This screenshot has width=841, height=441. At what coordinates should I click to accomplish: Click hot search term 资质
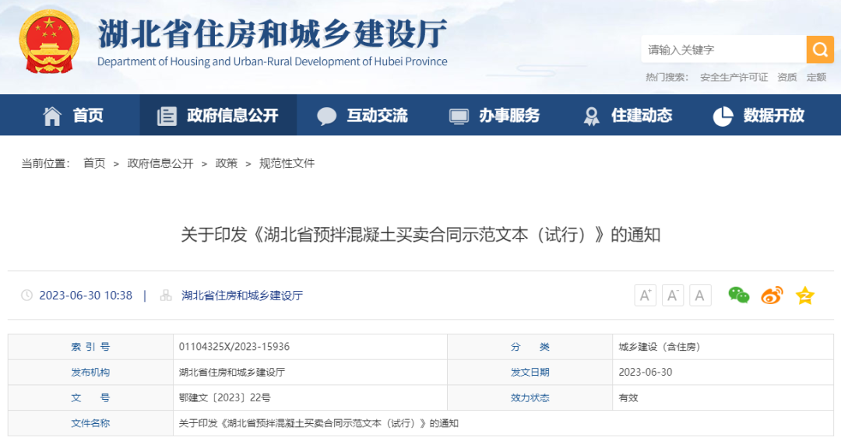pyautogui.click(x=786, y=77)
